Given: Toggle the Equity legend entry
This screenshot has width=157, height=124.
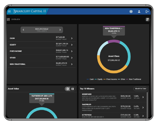Looking at the screenshot, I should tap(99, 79).
